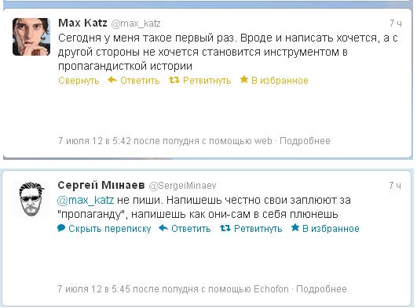Collapse Max Katz's tweet via Свернуть
Screen dimensions: 417x308
[x=79, y=81]
